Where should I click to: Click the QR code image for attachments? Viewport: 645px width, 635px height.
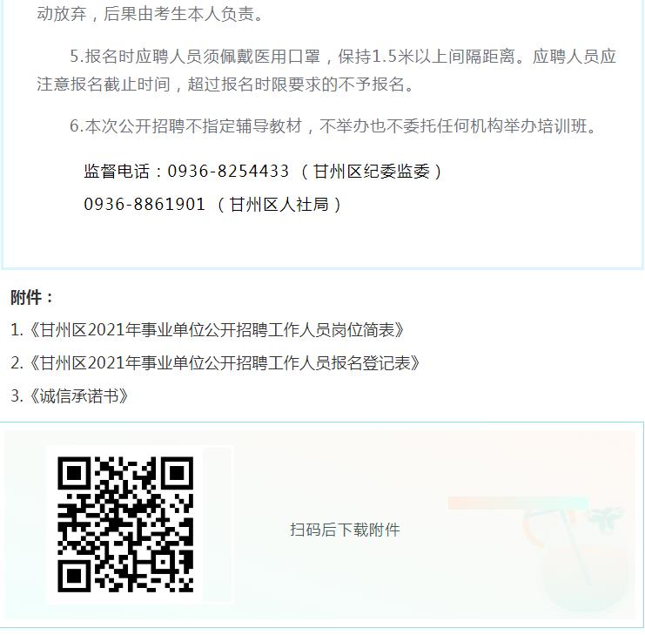point(125,524)
